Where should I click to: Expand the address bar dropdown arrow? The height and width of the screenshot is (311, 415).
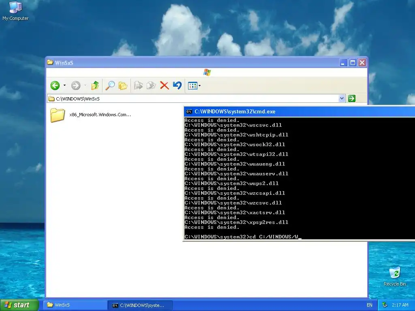tap(342, 98)
